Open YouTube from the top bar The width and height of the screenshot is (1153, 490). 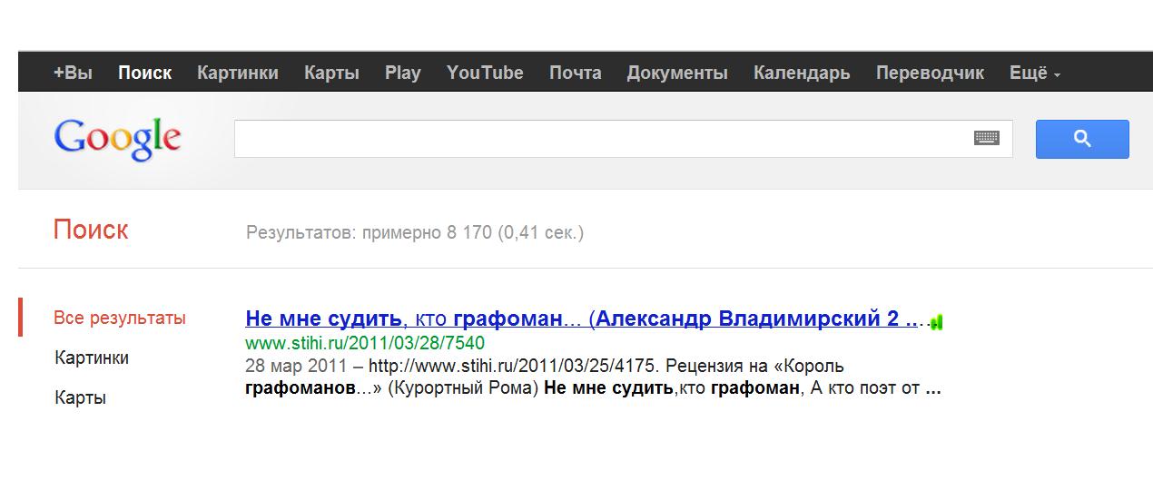pos(485,73)
